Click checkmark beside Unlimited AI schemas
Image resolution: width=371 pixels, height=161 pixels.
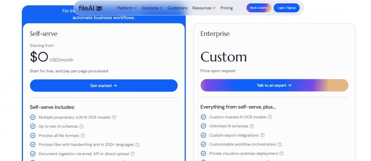[203, 126]
